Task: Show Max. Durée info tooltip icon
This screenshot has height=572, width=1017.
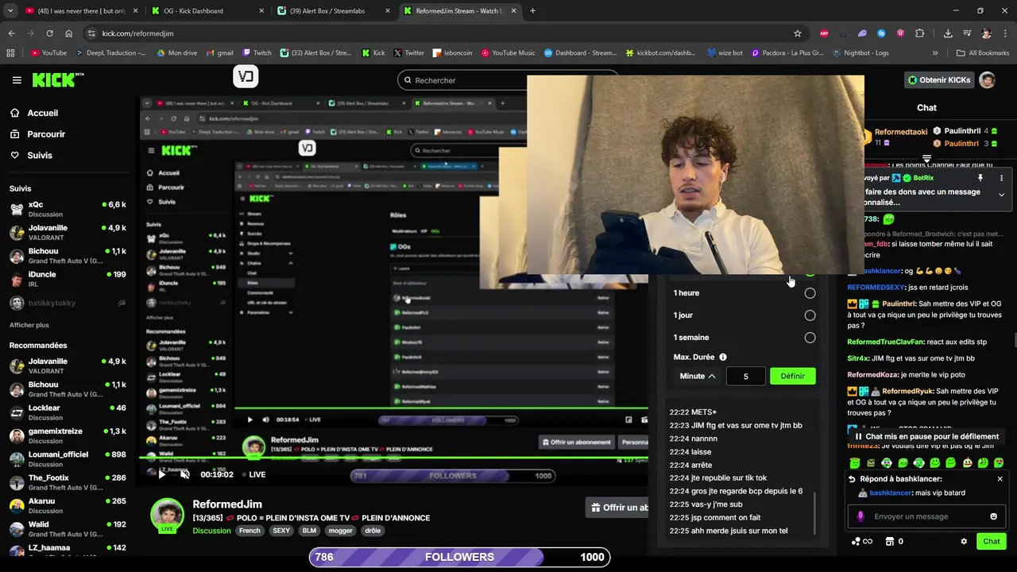Action: tap(723, 357)
